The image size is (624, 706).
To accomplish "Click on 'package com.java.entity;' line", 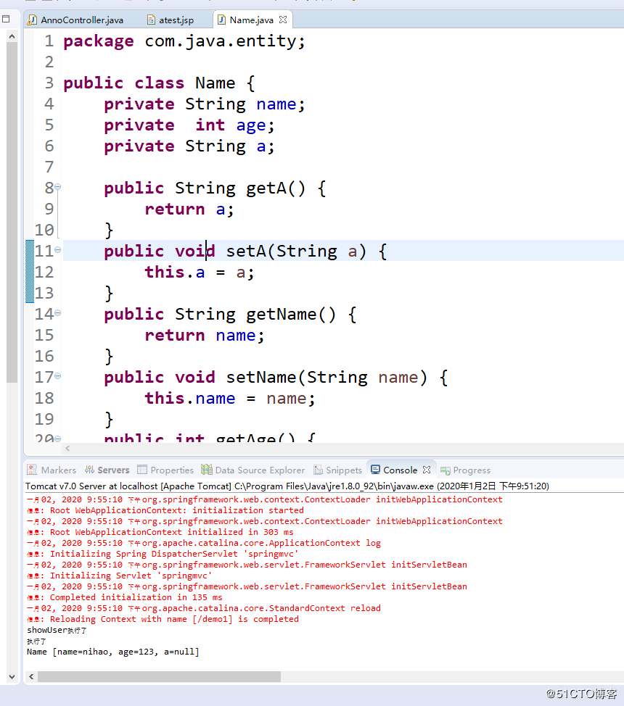I will [x=184, y=41].
